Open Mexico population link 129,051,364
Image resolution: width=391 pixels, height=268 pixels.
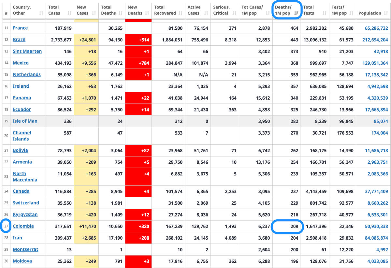coord(375,63)
